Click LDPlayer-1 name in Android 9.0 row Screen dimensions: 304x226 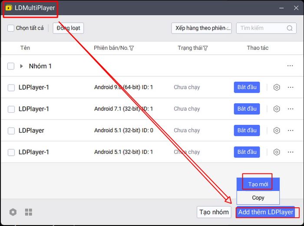(34, 87)
